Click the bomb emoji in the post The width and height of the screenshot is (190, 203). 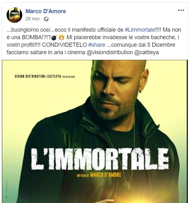tap(54, 38)
